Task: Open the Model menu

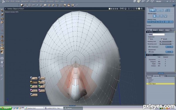Action: (42, 1)
